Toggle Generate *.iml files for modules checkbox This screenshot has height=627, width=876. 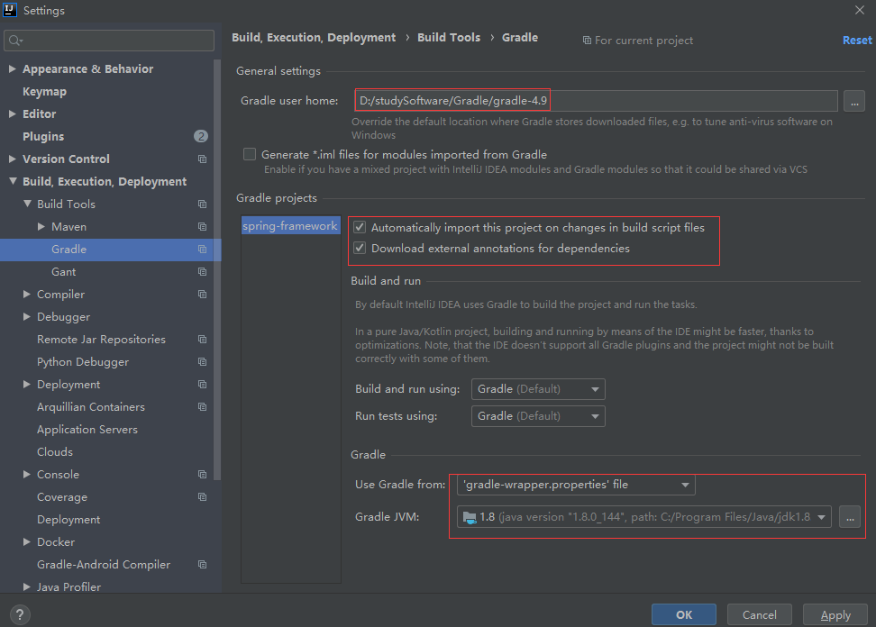pyautogui.click(x=250, y=154)
